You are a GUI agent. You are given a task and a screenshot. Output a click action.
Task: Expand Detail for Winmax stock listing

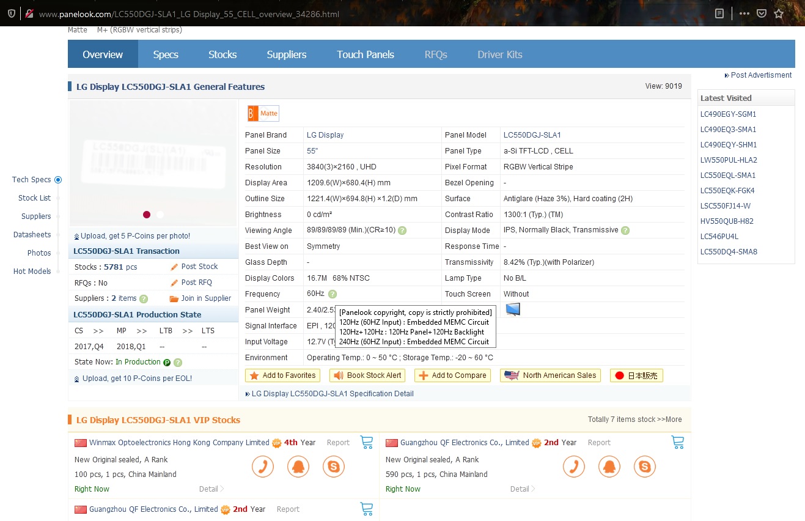[x=211, y=489]
